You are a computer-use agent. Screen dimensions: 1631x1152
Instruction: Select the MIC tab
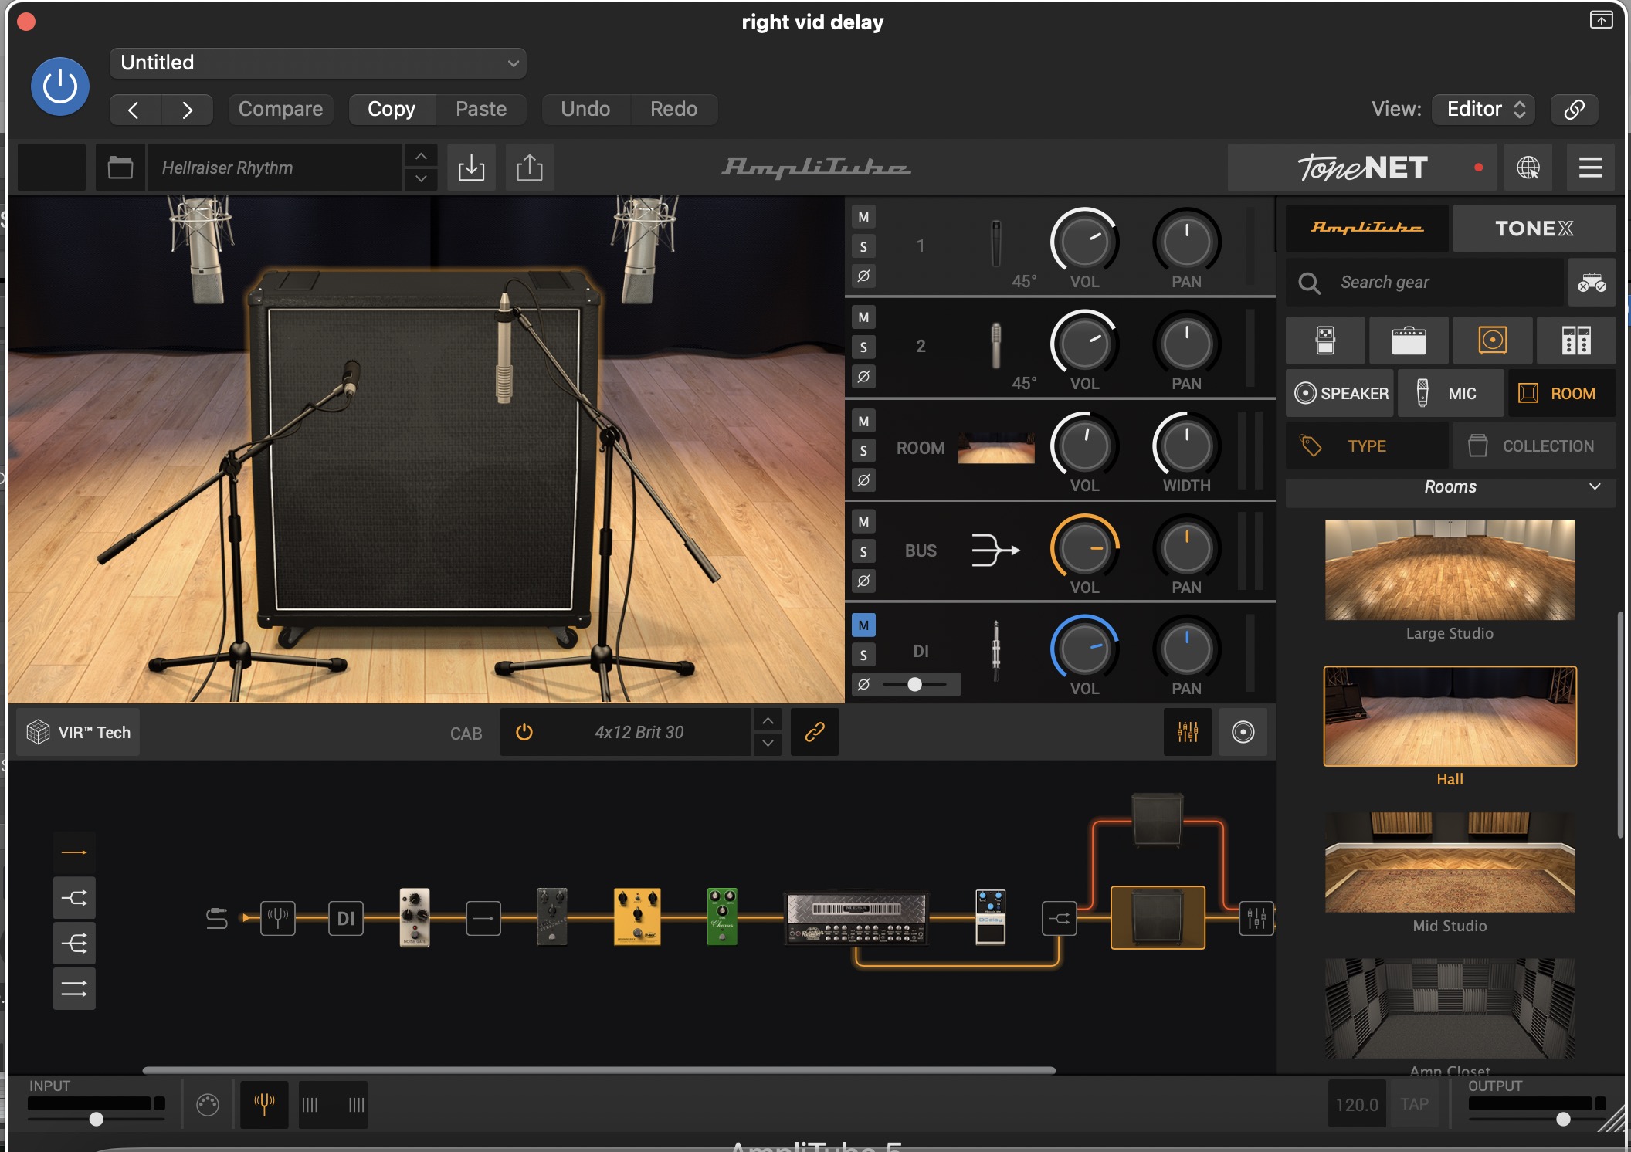click(x=1450, y=394)
